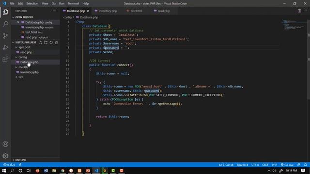Click the config breadcrumb

(67, 17)
